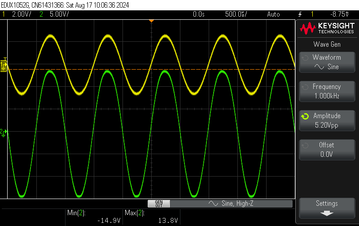
Task: Click the GEN OUT indicator badge
Action: (x=159, y=204)
